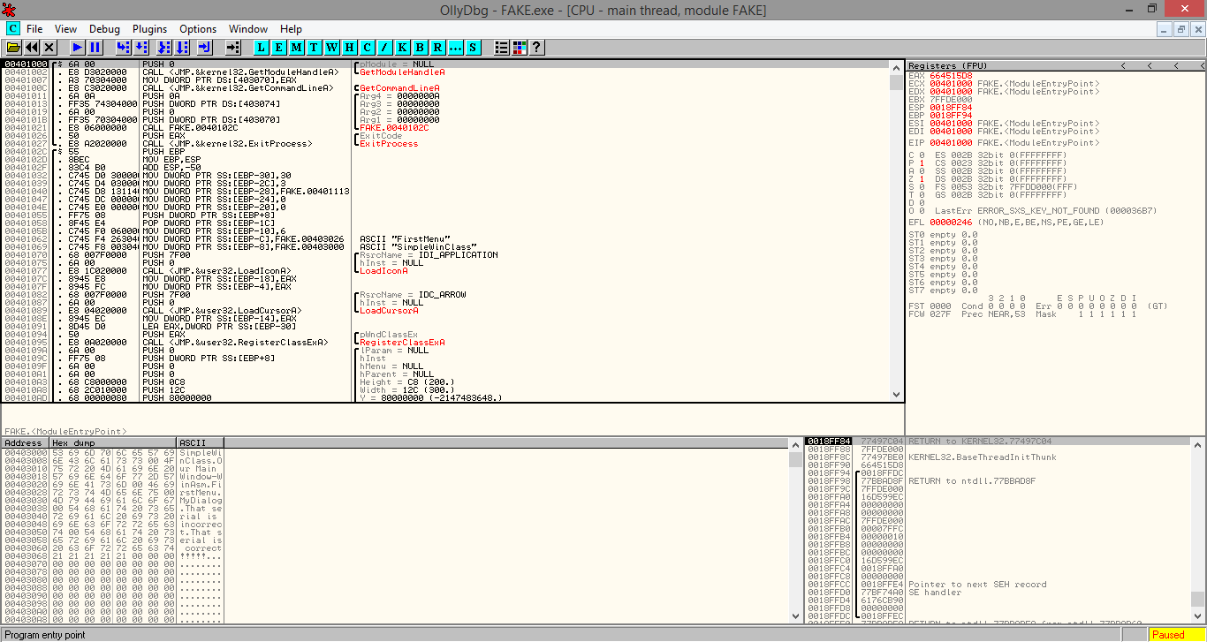Click the Trace into toolbar icon
Image resolution: width=1207 pixels, height=642 pixels.
coord(163,47)
